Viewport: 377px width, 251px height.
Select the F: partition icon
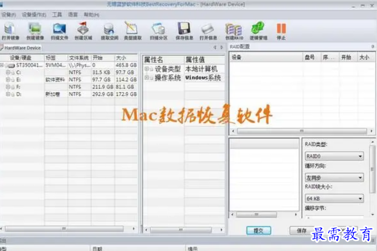tap(13, 87)
